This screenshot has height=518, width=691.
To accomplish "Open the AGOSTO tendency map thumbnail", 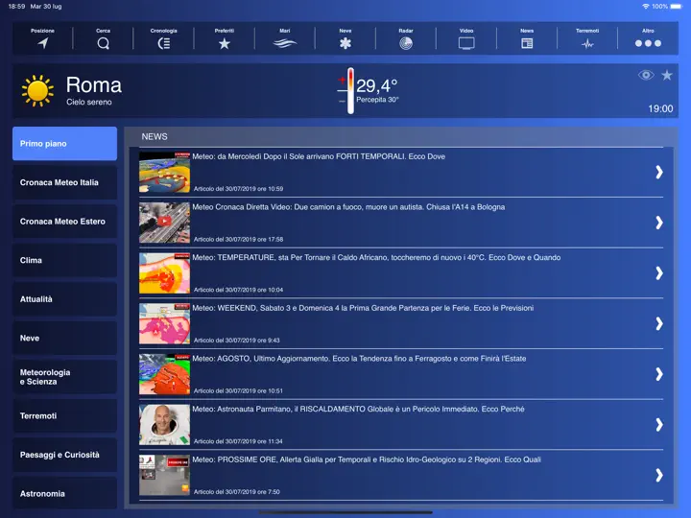I will pos(164,374).
